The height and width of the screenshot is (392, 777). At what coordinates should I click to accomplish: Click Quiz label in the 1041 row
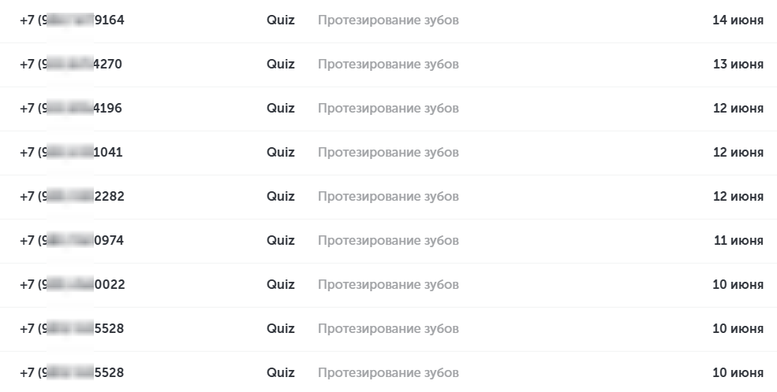280,153
